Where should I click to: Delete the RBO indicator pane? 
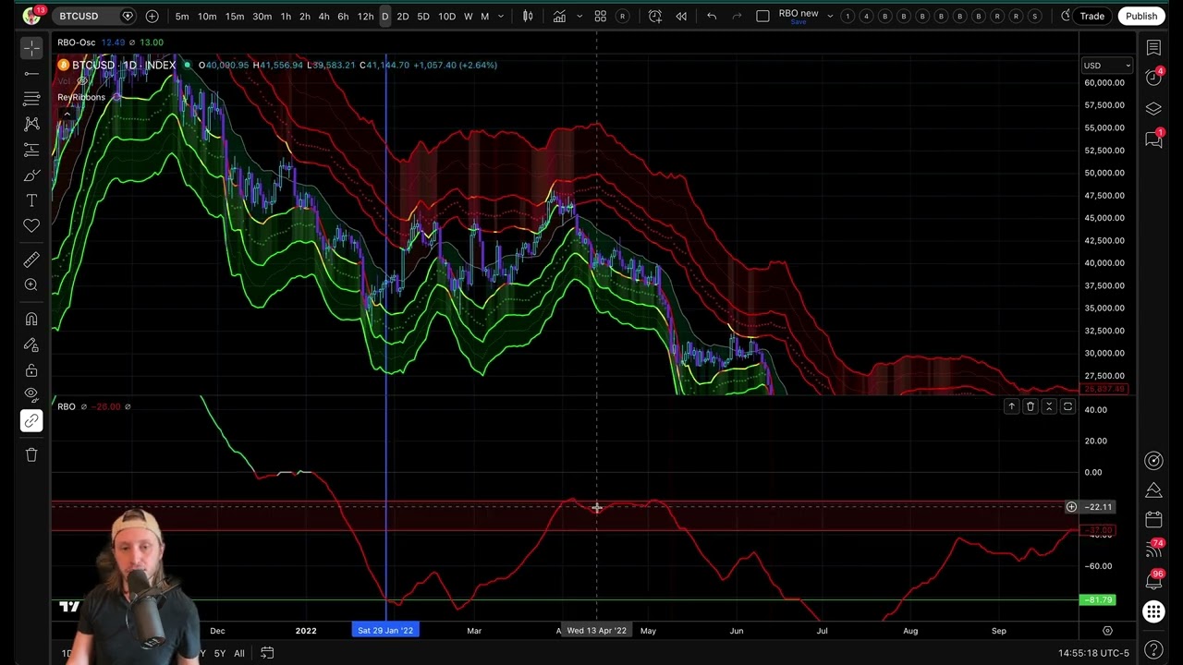click(x=1031, y=406)
